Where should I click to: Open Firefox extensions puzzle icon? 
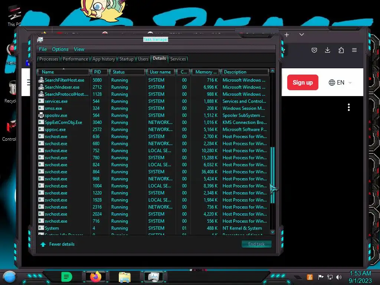tap(341, 50)
